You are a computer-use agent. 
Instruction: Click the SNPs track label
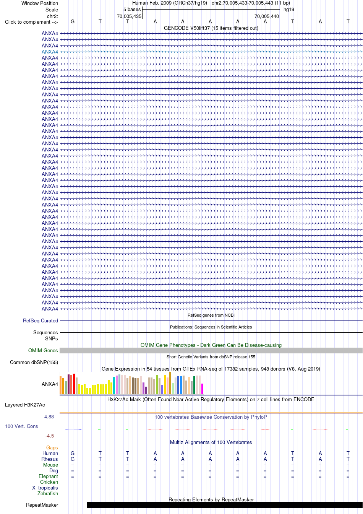click(x=51, y=338)
